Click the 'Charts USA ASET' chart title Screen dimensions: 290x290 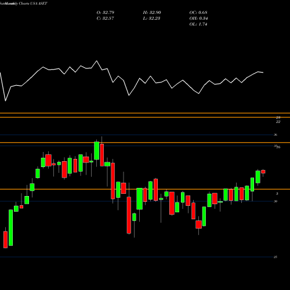[x=33, y=3]
